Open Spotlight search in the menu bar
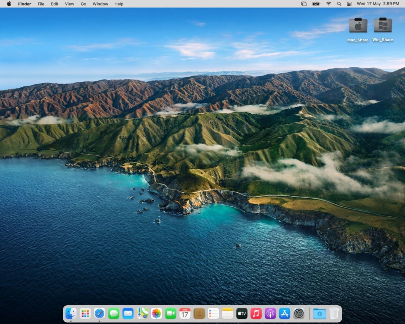Viewport: 405px width, 324px height. coord(339,4)
